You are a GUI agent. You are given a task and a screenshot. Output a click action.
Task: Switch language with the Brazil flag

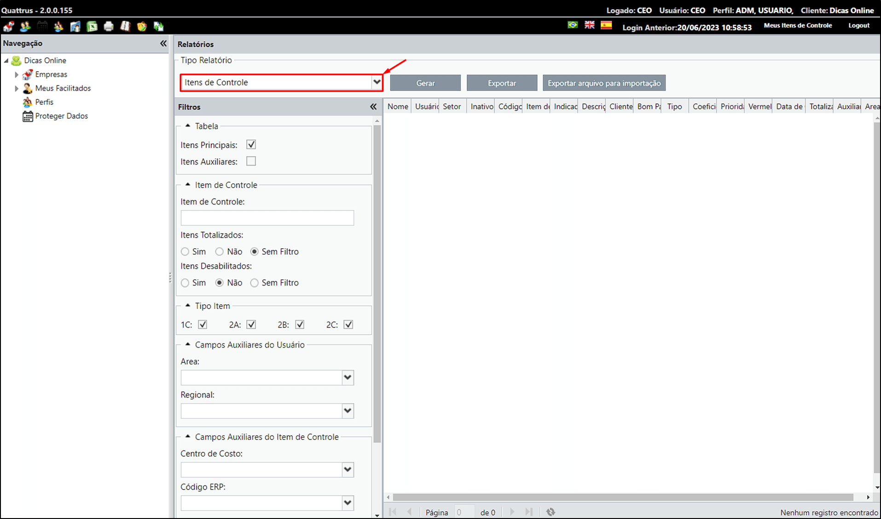click(x=573, y=25)
